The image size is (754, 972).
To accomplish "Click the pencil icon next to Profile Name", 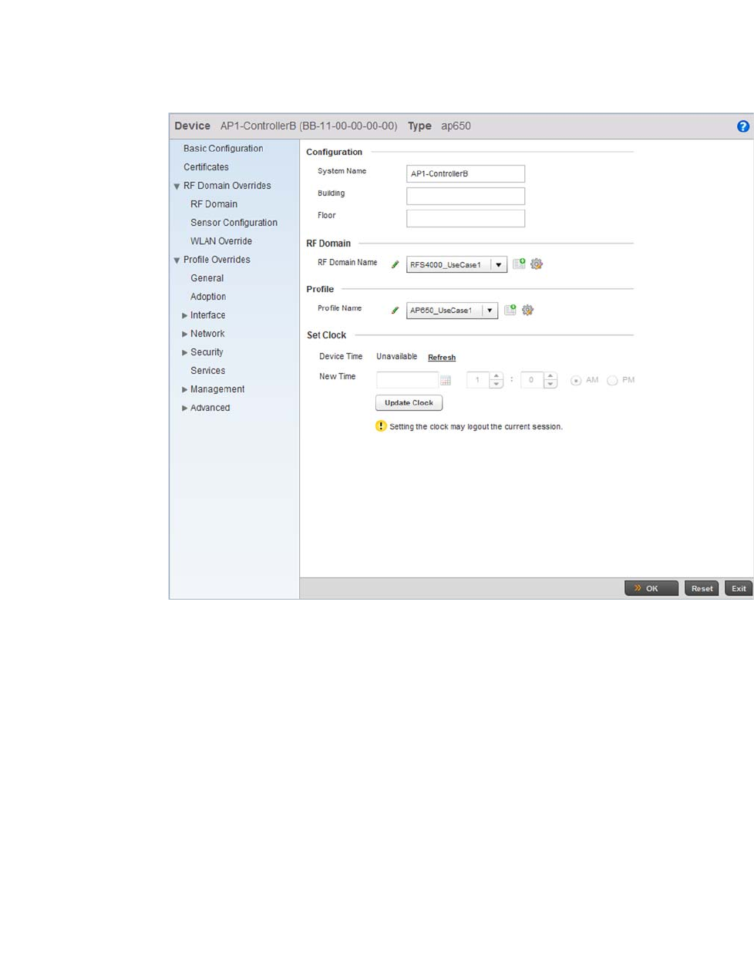I will coord(395,310).
